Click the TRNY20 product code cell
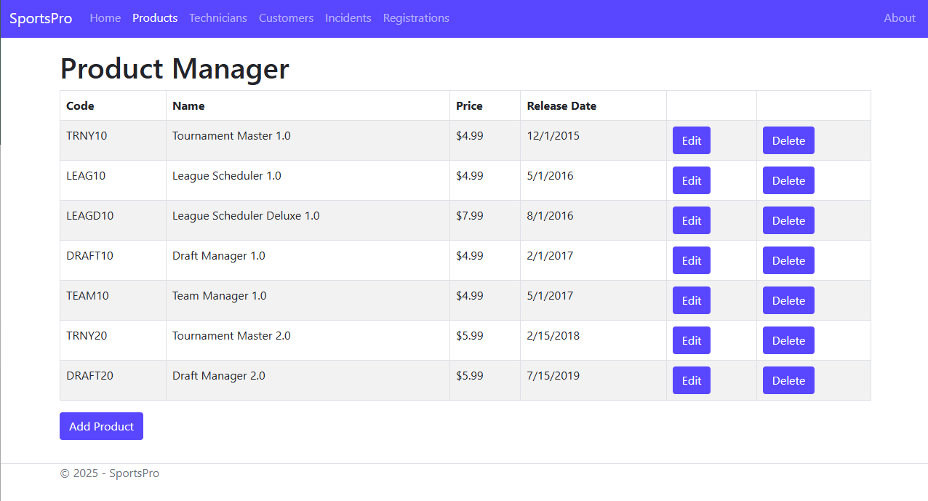928x501 pixels. click(x=87, y=336)
